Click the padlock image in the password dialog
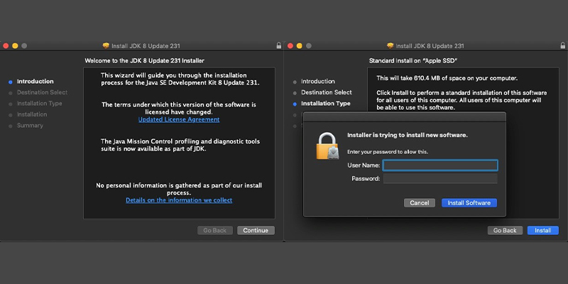 327,146
